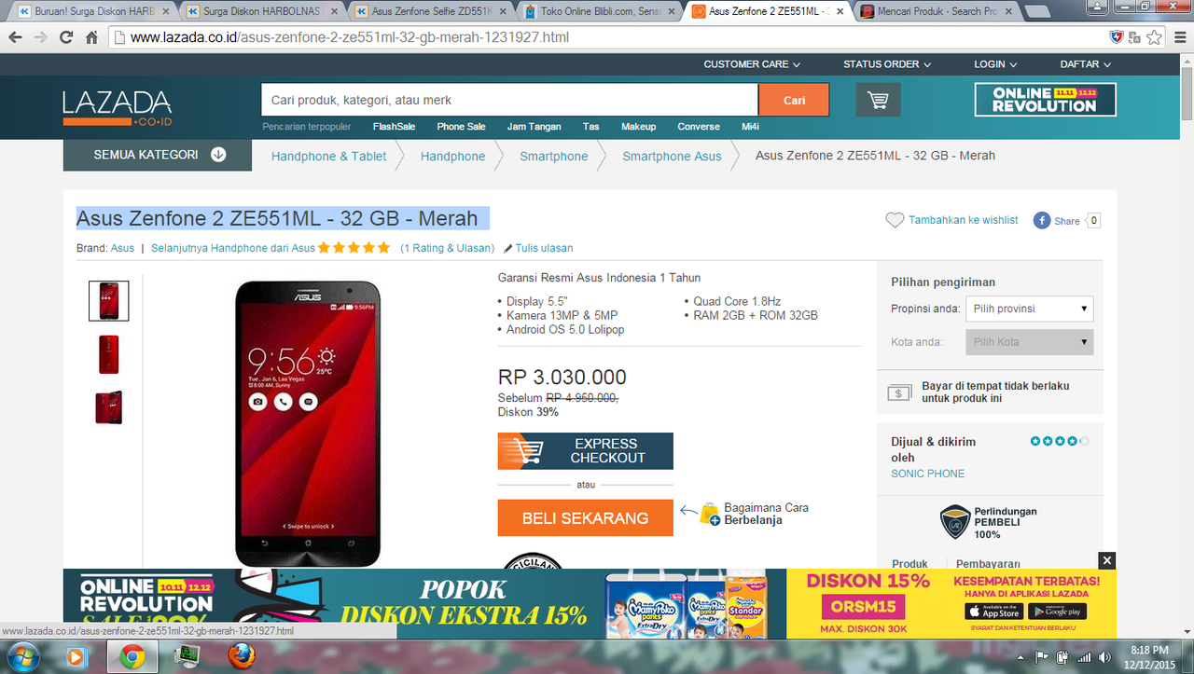Open the Chrome menu
Image resolution: width=1194 pixels, height=674 pixels.
pyautogui.click(x=1179, y=37)
